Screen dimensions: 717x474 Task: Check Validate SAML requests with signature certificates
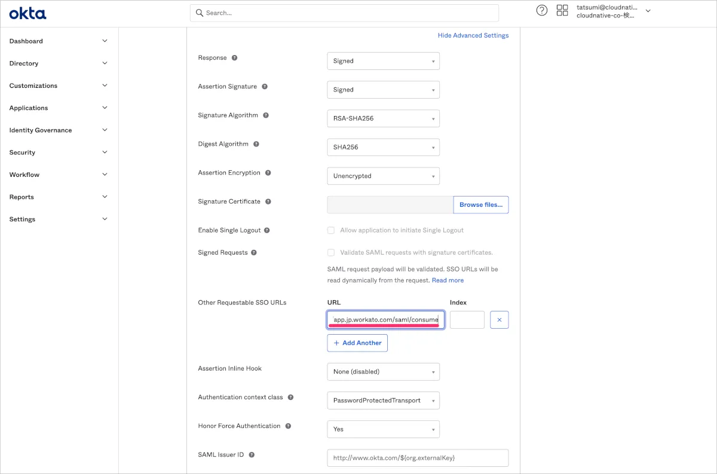[x=331, y=252]
